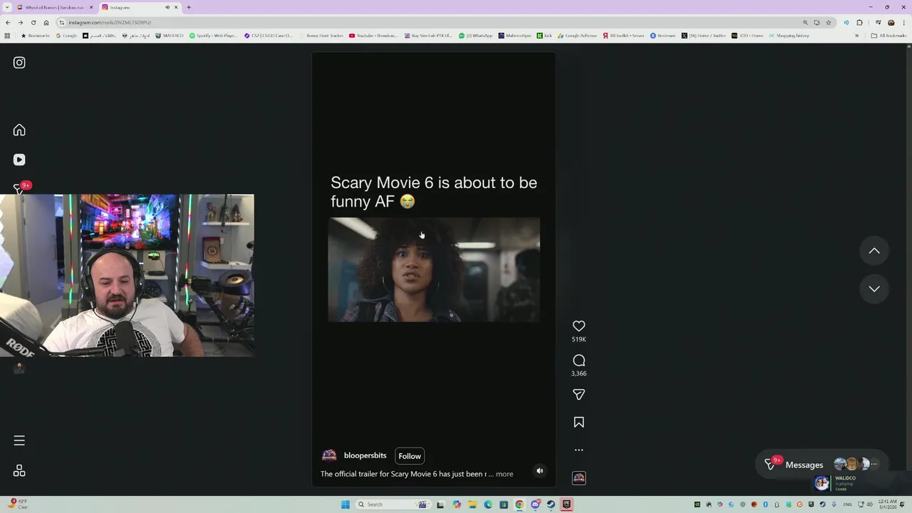Follow the bloopersbits account

pos(410,456)
